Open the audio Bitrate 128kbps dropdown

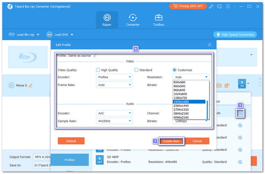click(x=191, y=121)
